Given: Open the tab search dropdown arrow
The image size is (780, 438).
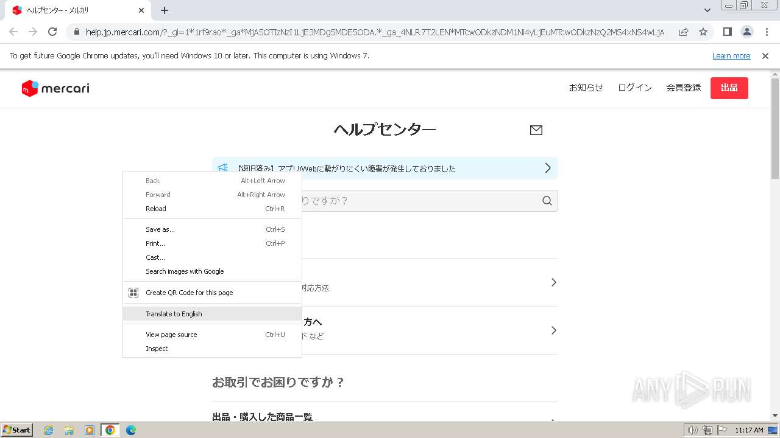Looking at the screenshot, I should 707,10.
